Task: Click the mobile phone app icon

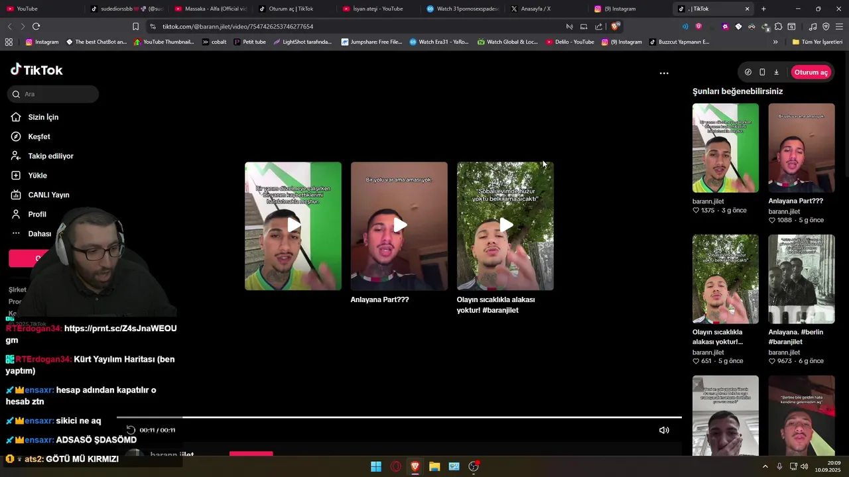Action: (762, 72)
